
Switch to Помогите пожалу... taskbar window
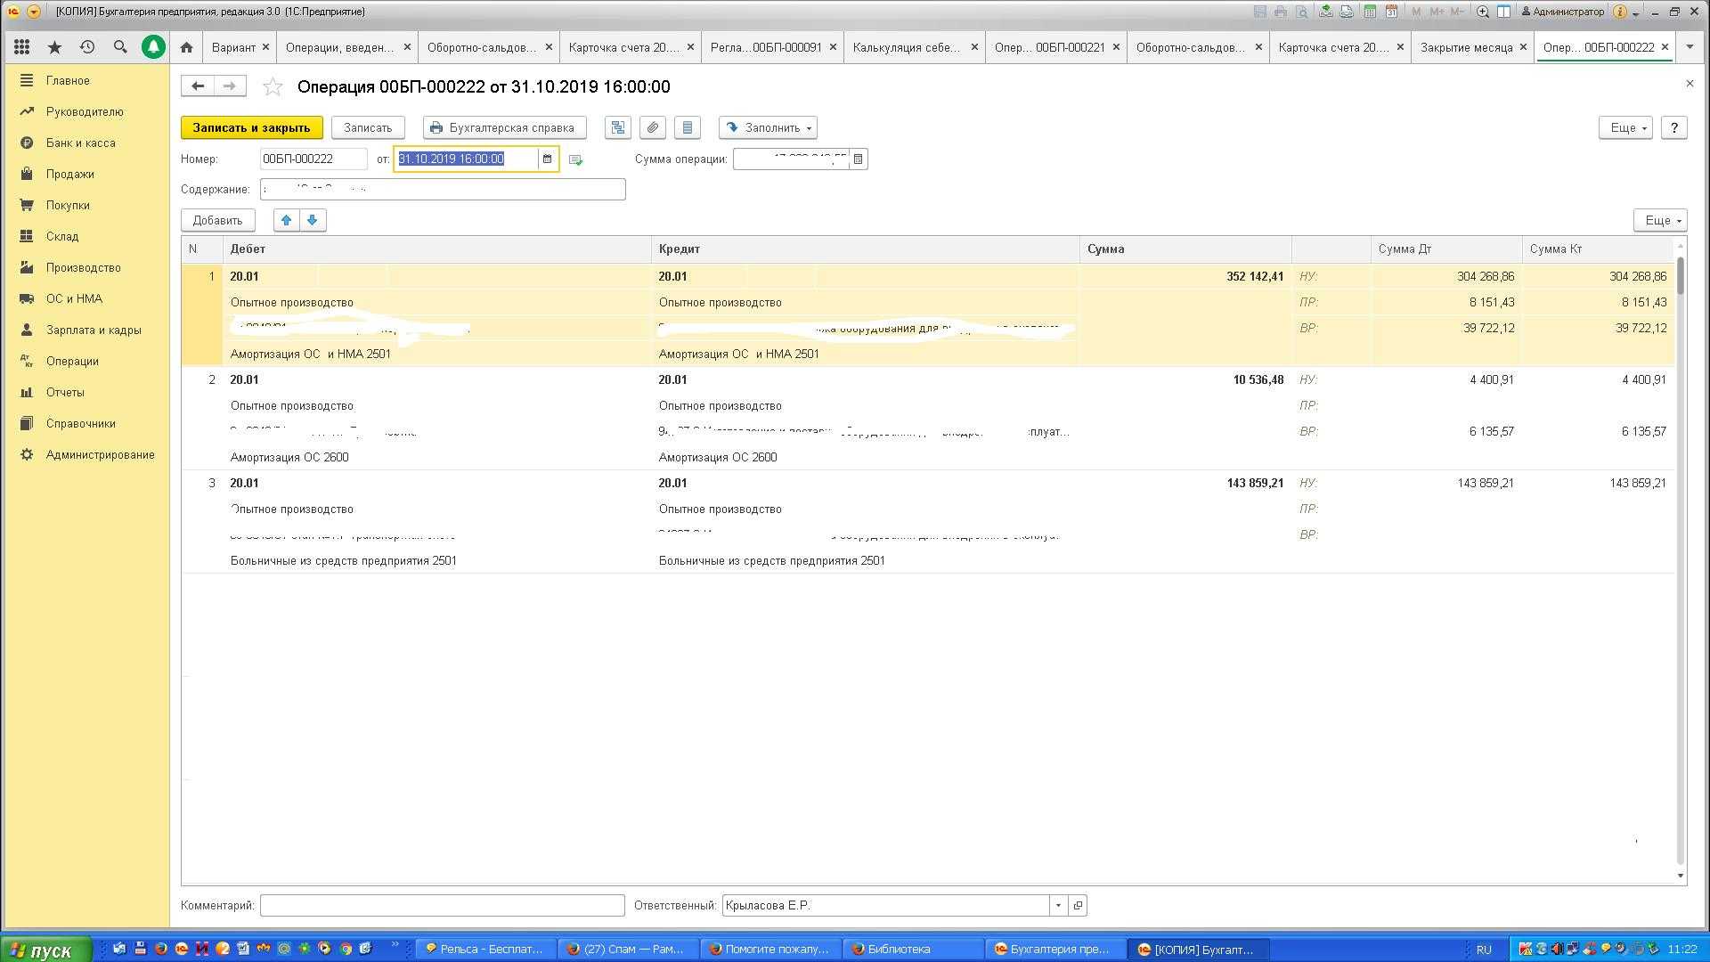(770, 950)
